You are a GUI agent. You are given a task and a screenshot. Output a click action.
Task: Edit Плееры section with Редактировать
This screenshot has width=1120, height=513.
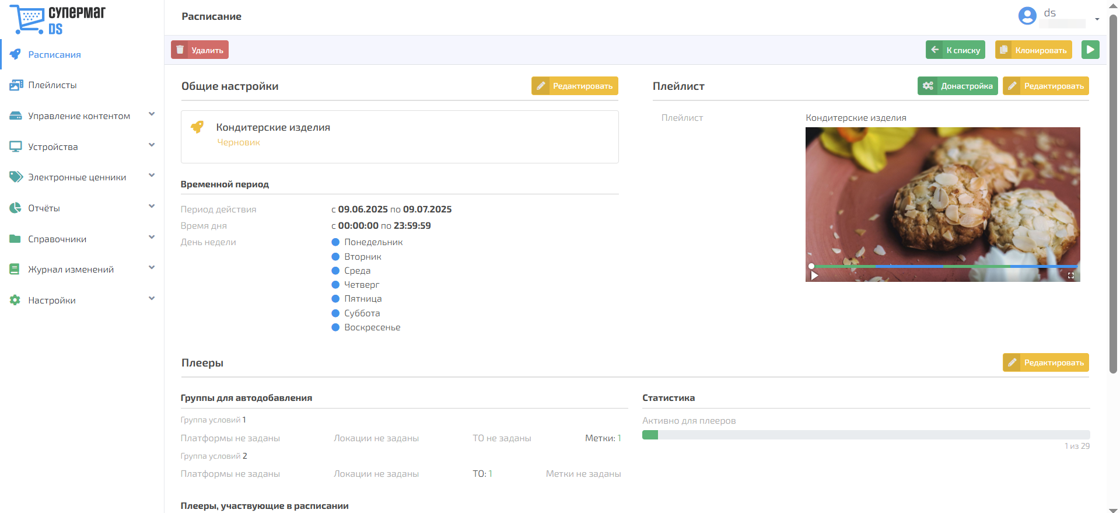tap(1046, 362)
